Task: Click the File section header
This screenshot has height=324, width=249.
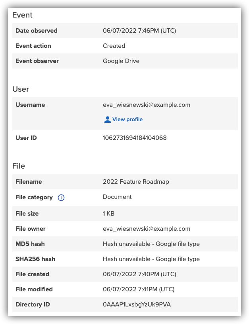Action: [x=19, y=166]
